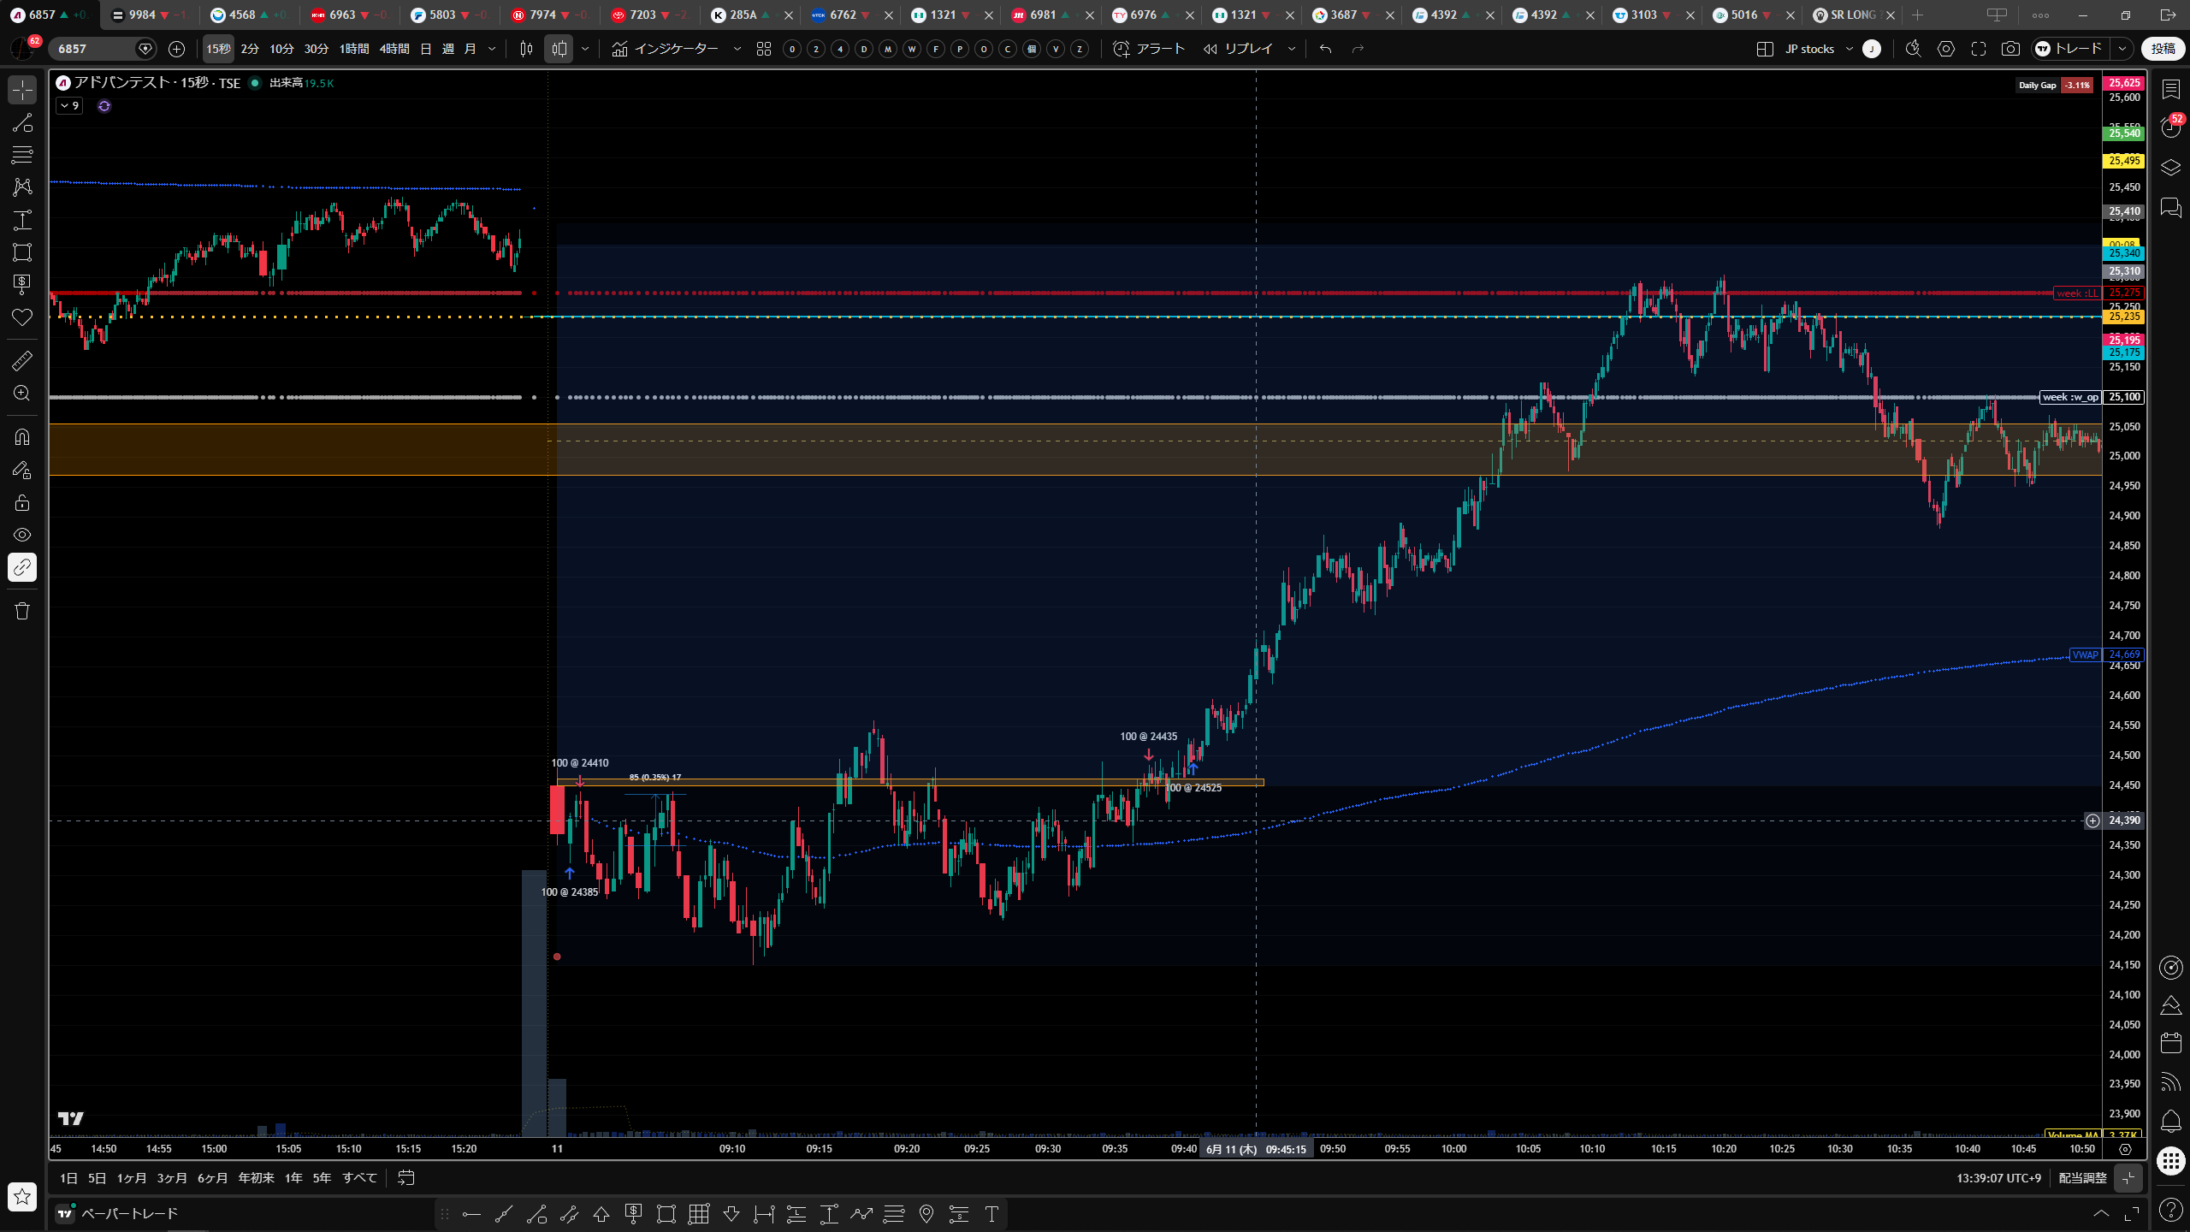Select the 3ヶ月 date range
The image size is (2190, 1232).
click(x=172, y=1178)
